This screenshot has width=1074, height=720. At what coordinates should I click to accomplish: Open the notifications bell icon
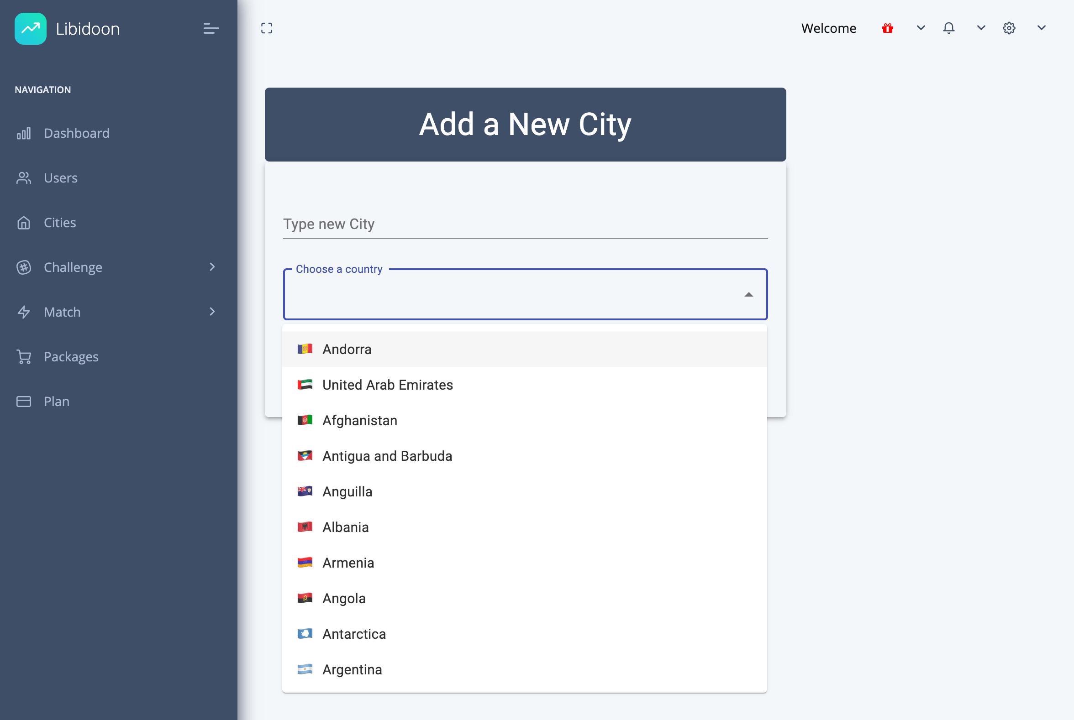click(948, 28)
